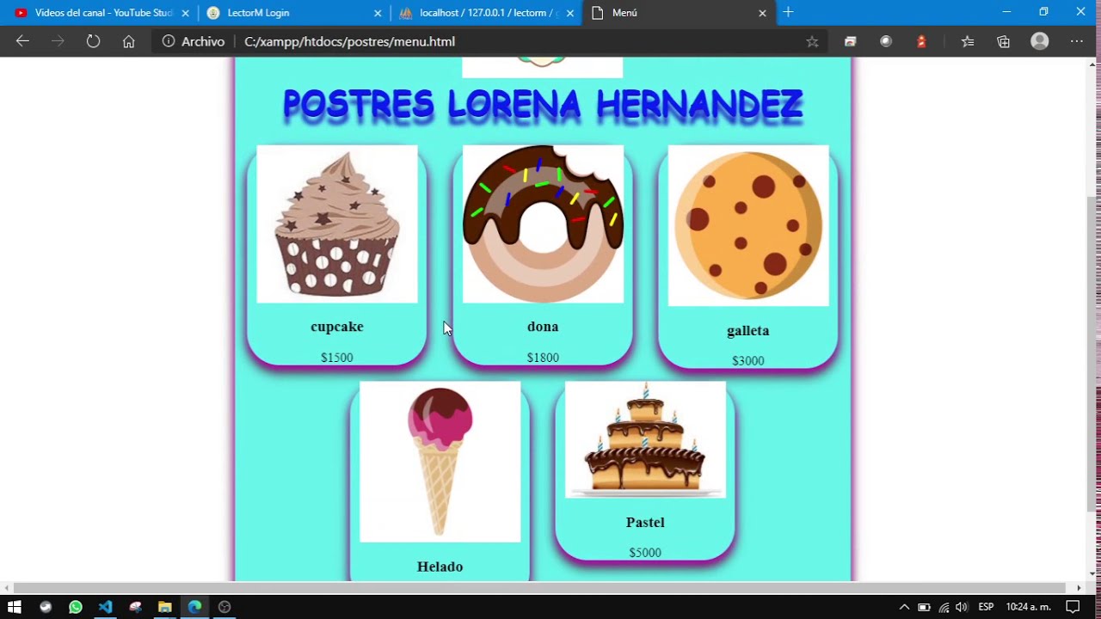Click the $3000 price
Image resolution: width=1101 pixels, height=619 pixels.
click(748, 361)
